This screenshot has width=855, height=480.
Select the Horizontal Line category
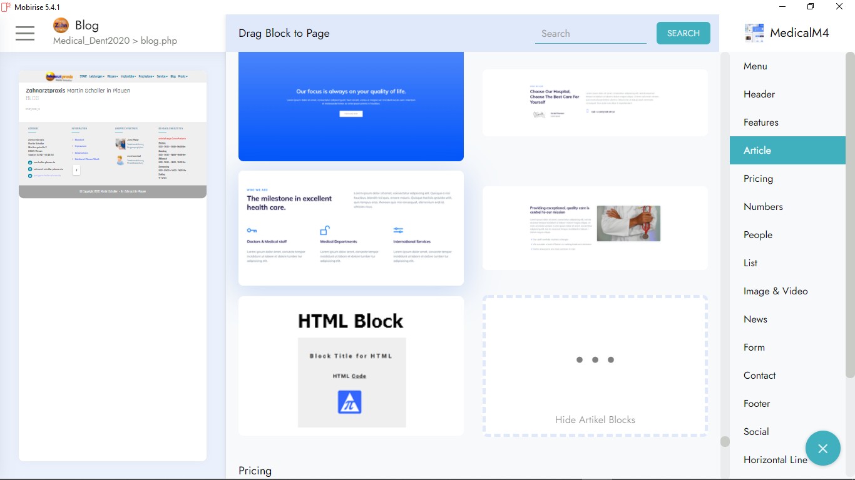(776, 460)
